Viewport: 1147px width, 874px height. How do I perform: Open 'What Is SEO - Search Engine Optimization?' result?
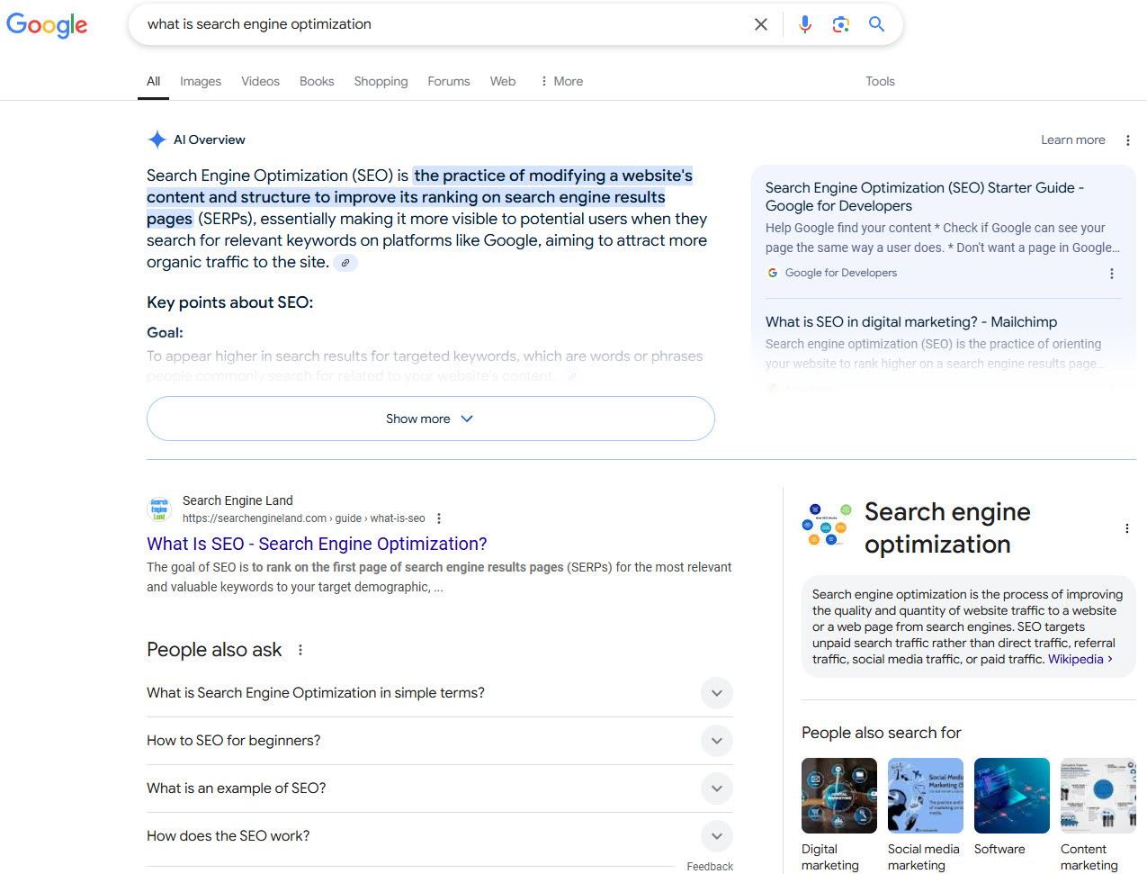pos(317,544)
